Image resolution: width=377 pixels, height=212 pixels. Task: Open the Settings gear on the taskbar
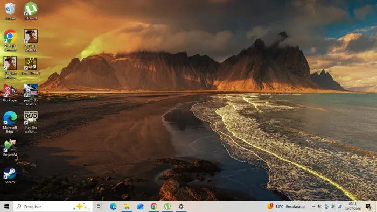pyautogui.click(x=181, y=207)
